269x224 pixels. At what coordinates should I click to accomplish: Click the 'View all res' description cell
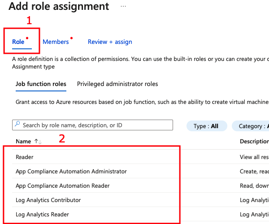pyautogui.click(x=254, y=157)
